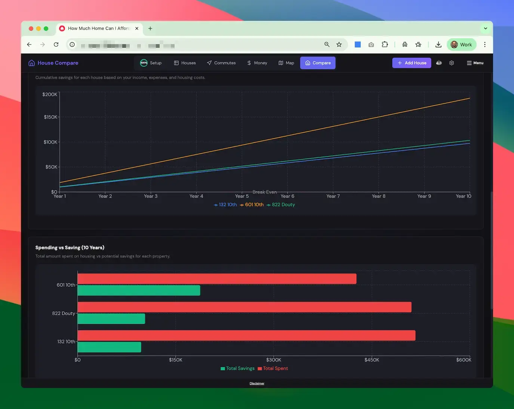The height and width of the screenshot is (409, 514).
Task: Open Chrome three-dot options menu
Action: (484, 44)
